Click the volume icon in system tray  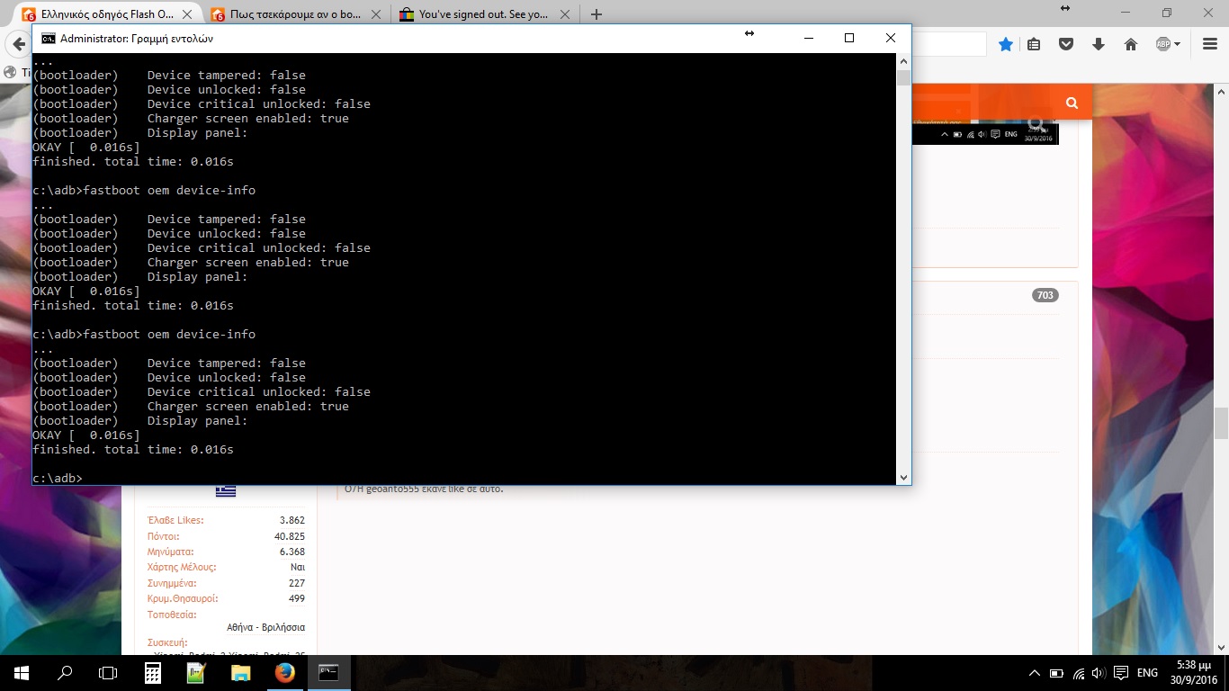coord(1099,673)
